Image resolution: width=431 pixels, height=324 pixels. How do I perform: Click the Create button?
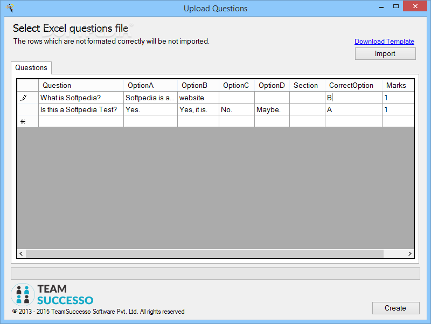pos(395,308)
